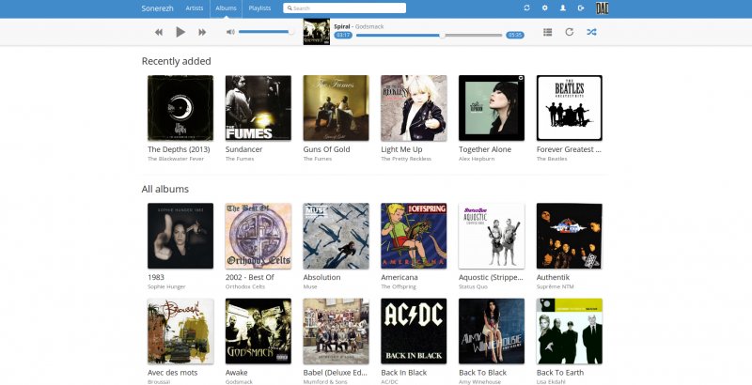
Task: Click the refresh library icon in header
Action: [x=526, y=8]
